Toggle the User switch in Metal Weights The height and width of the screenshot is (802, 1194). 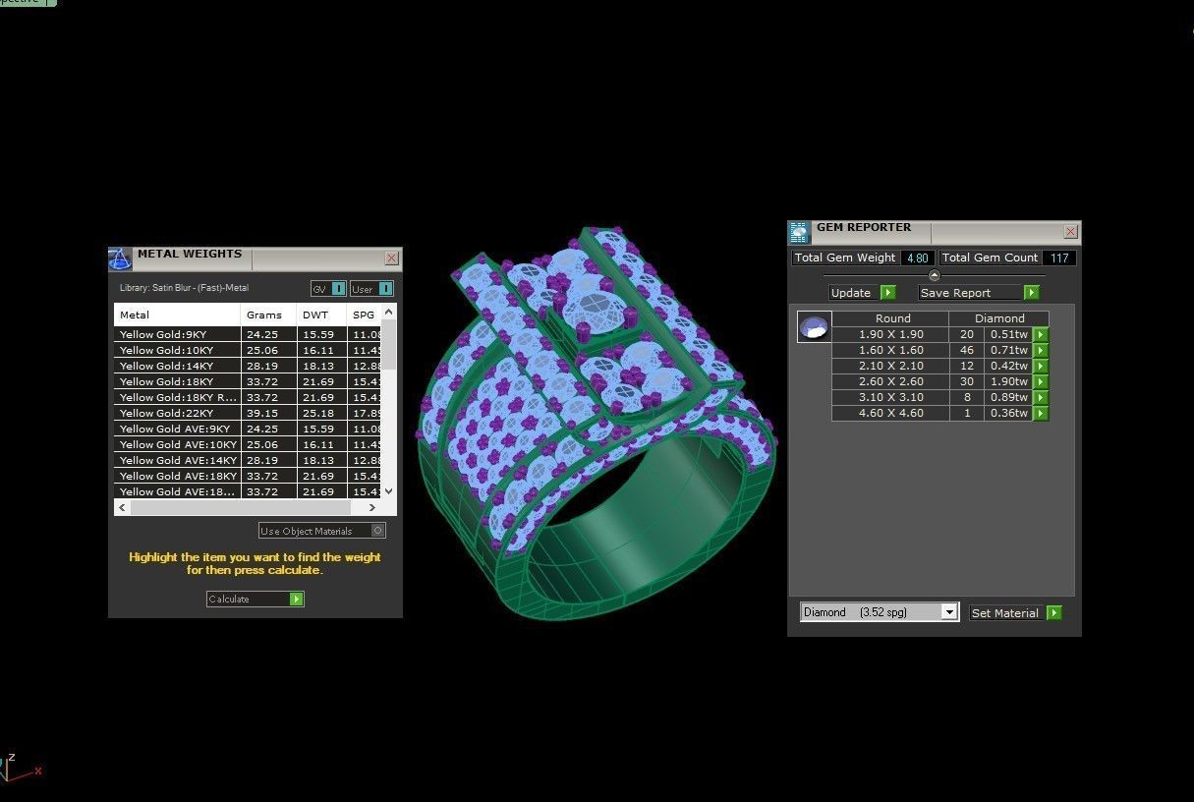click(x=371, y=289)
